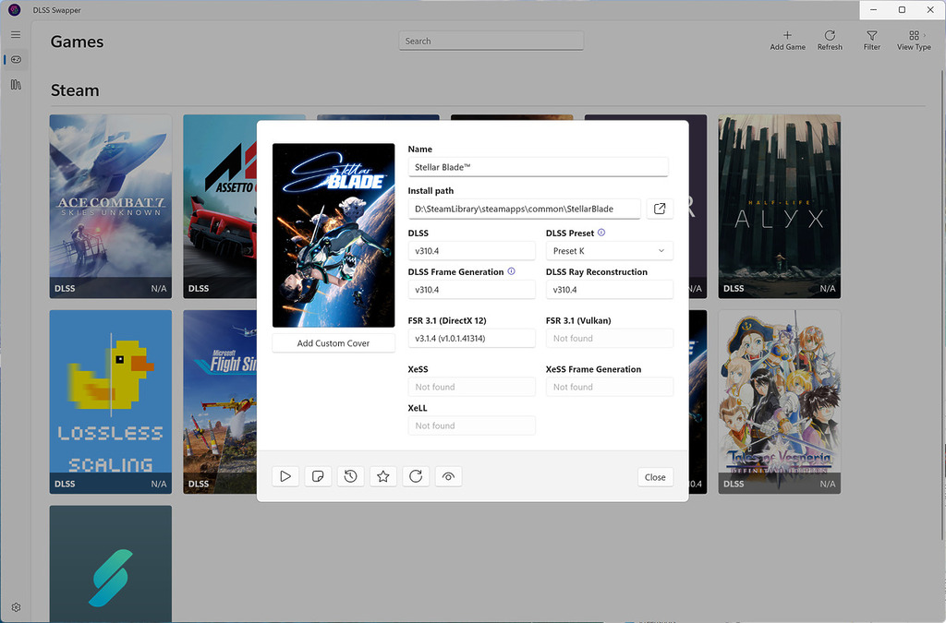
Task: Expand the DLSS Preset dropdown
Action: (x=610, y=251)
